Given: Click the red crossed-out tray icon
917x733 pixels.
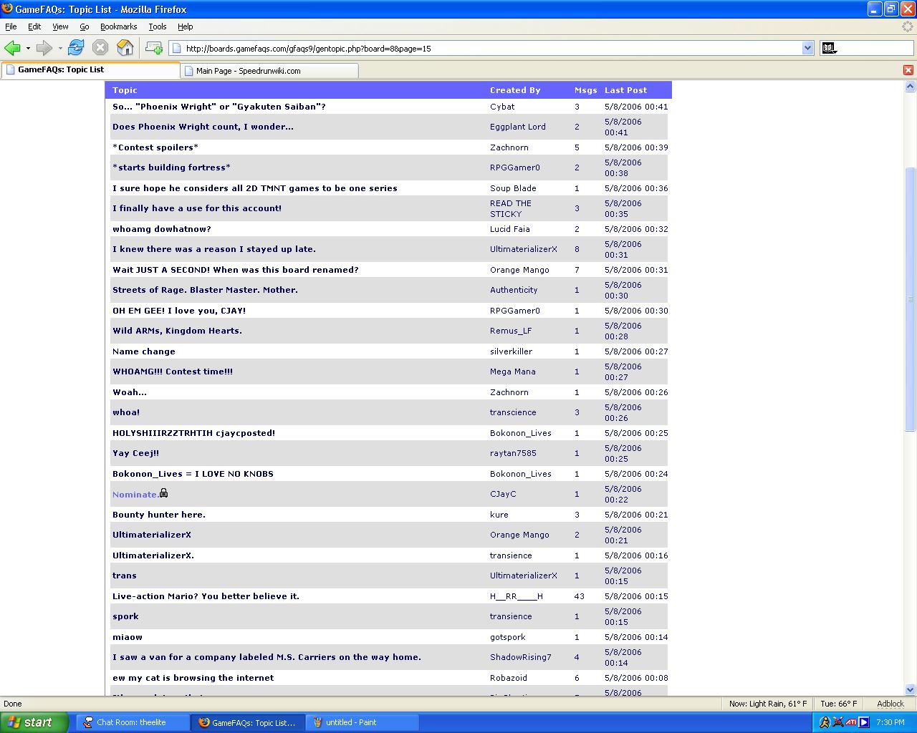Looking at the screenshot, I should [837, 722].
